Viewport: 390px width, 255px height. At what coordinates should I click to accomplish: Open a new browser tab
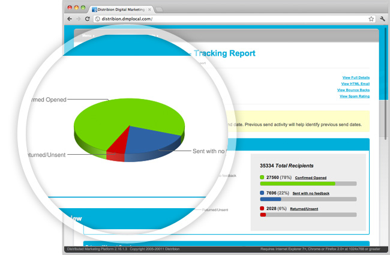pos(158,10)
